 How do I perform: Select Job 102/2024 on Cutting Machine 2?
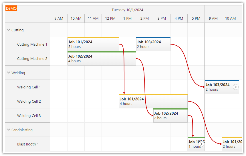point(102,59)
